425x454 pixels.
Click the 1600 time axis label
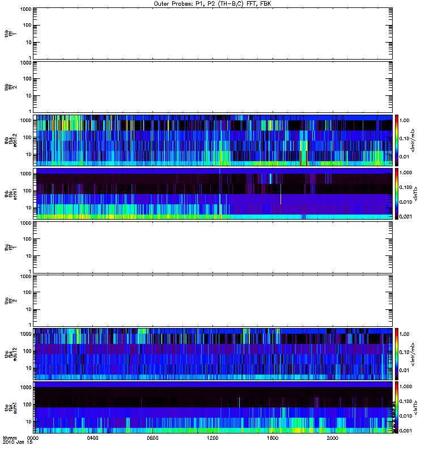[x=273, y=438]
